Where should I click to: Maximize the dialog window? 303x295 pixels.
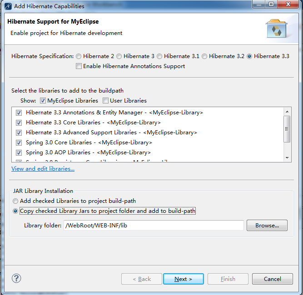[x=271, y=4]
